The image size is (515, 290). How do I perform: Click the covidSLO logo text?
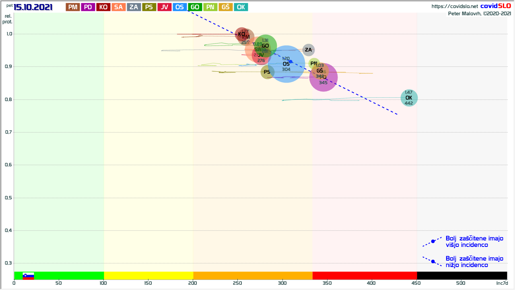coord(495,6)
